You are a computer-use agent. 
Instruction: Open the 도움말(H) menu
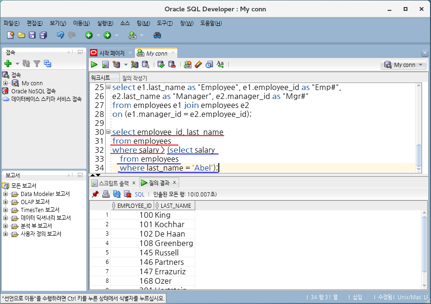211,24
